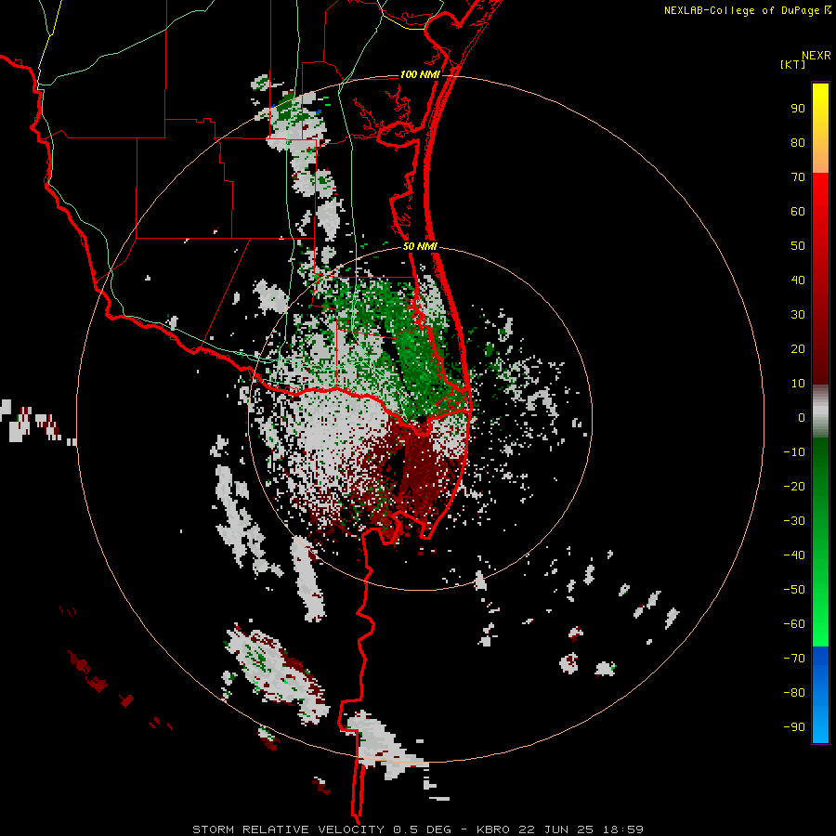This screenshot has width=836, height=836.
Task: Click the -50 knot scale label
Action: pyautogui.click(x=794, y=590)
